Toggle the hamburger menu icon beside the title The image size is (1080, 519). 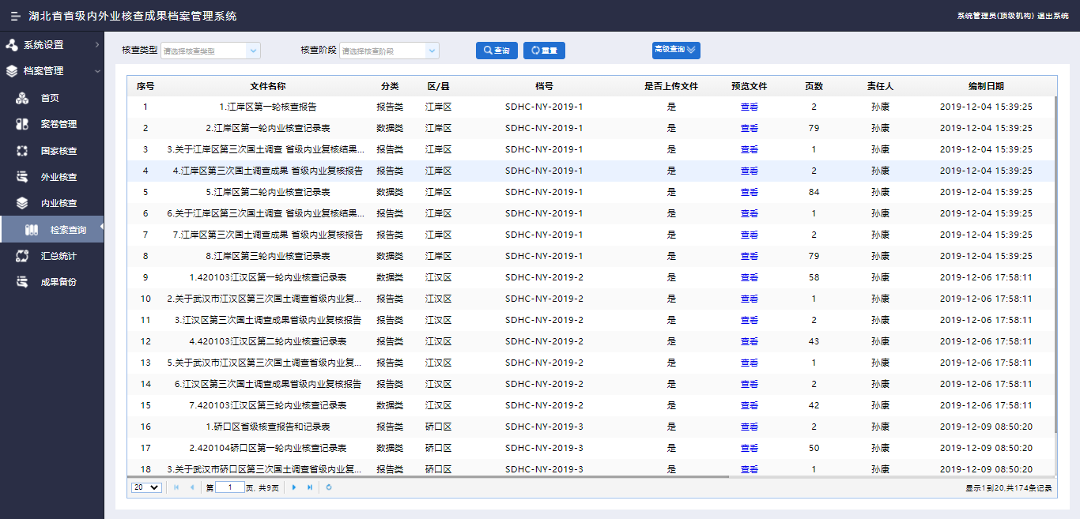(15, 16)
